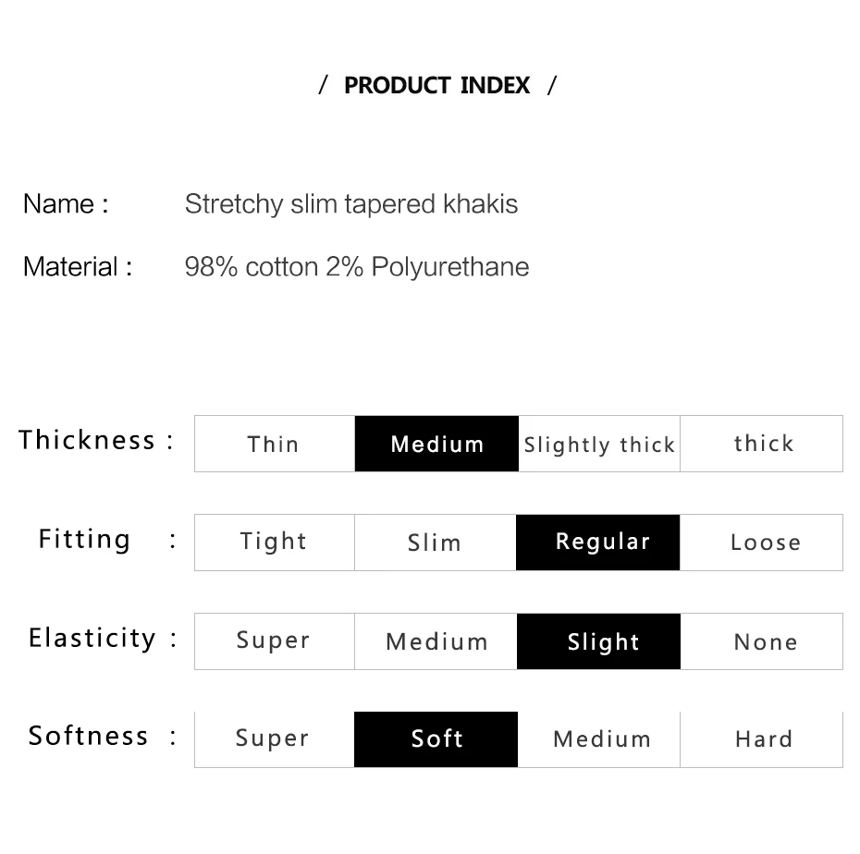Image resolution: width=860 pixels, height=854 pixels.
Task: Select Slim in the Fitting row
Action: coord(435,543)
